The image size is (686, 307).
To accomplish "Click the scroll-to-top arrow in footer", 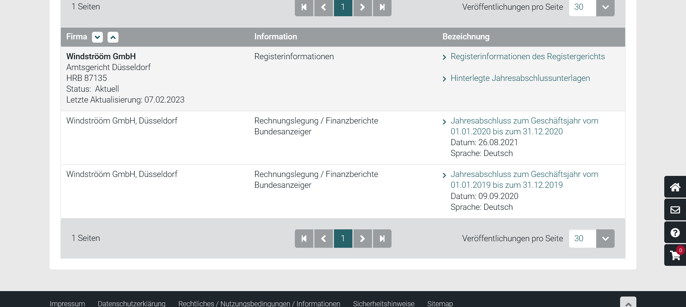I will click(x=628, y=303).
